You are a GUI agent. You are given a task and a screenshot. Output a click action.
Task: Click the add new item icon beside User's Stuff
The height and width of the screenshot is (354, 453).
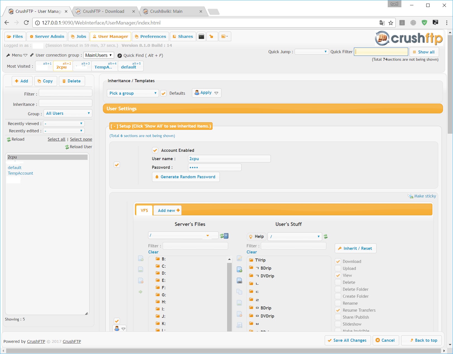tap(239, 269)
